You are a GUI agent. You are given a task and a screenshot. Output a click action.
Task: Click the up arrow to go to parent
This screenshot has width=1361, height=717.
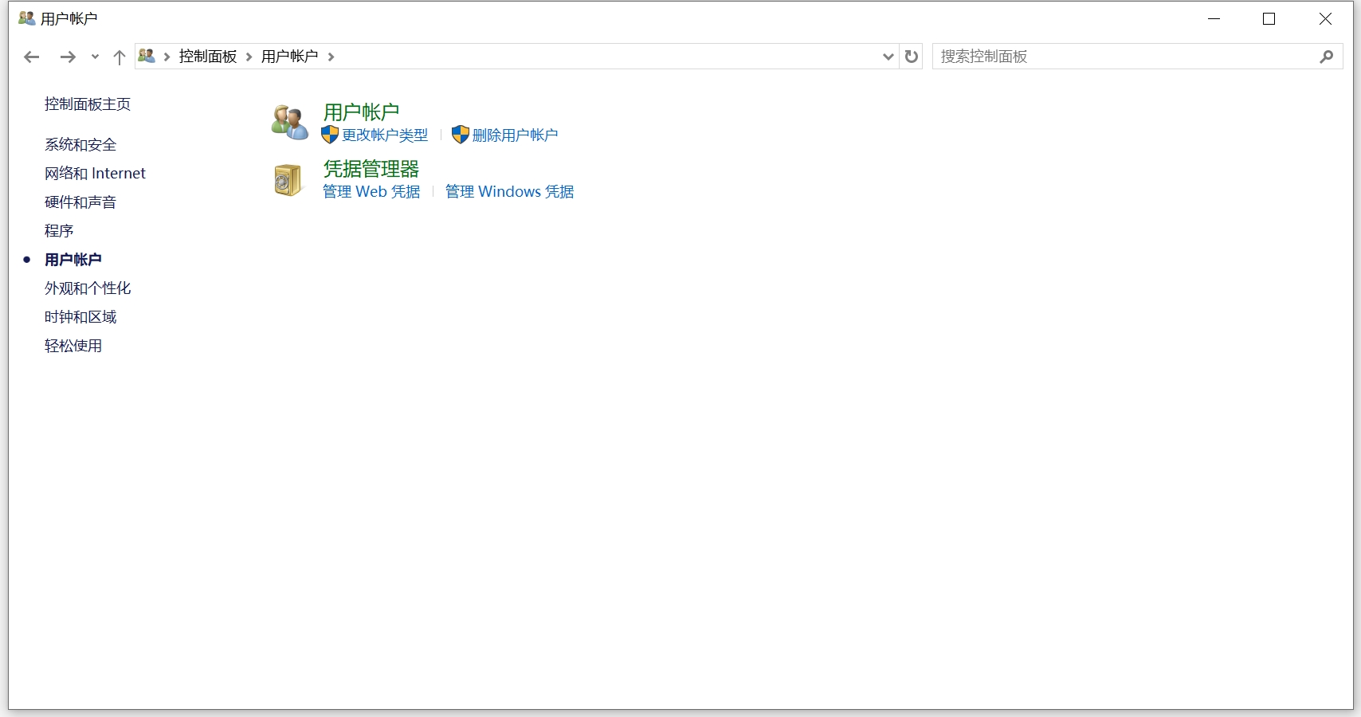[120, 57]
